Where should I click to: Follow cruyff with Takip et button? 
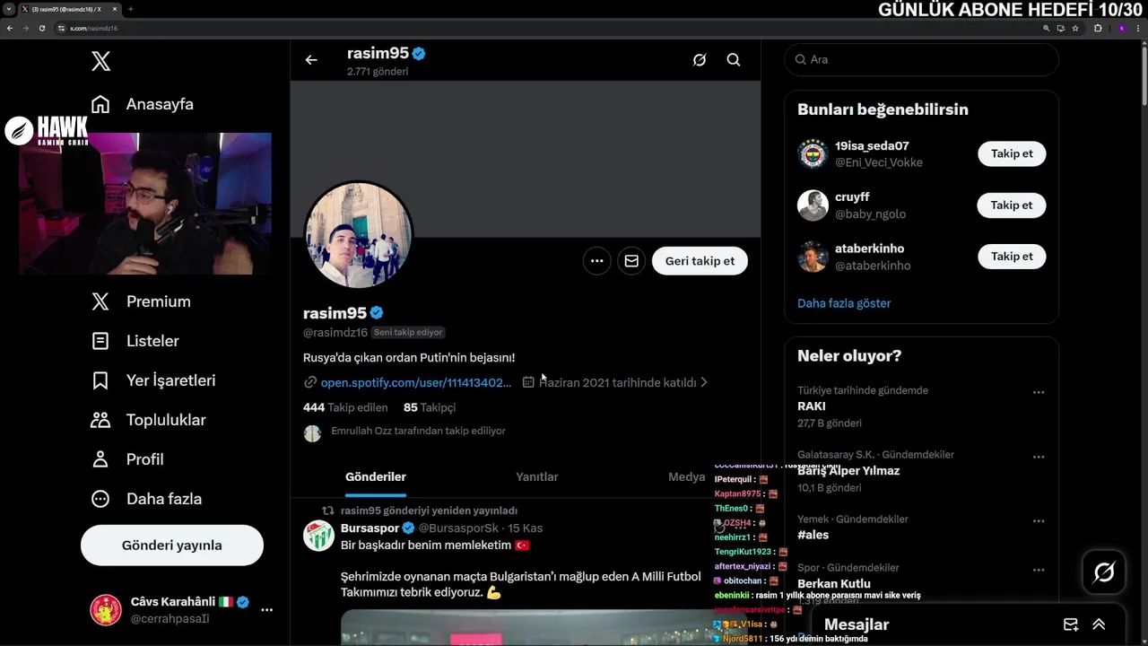[x=1012, y=205]
